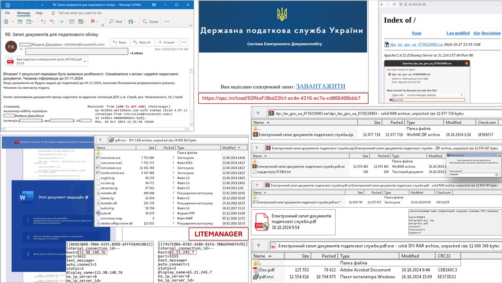Image resolution: width=502 pixels, height=283 pixels.
Task: Click the Reply All button in message header
Action: click(142, 42)
